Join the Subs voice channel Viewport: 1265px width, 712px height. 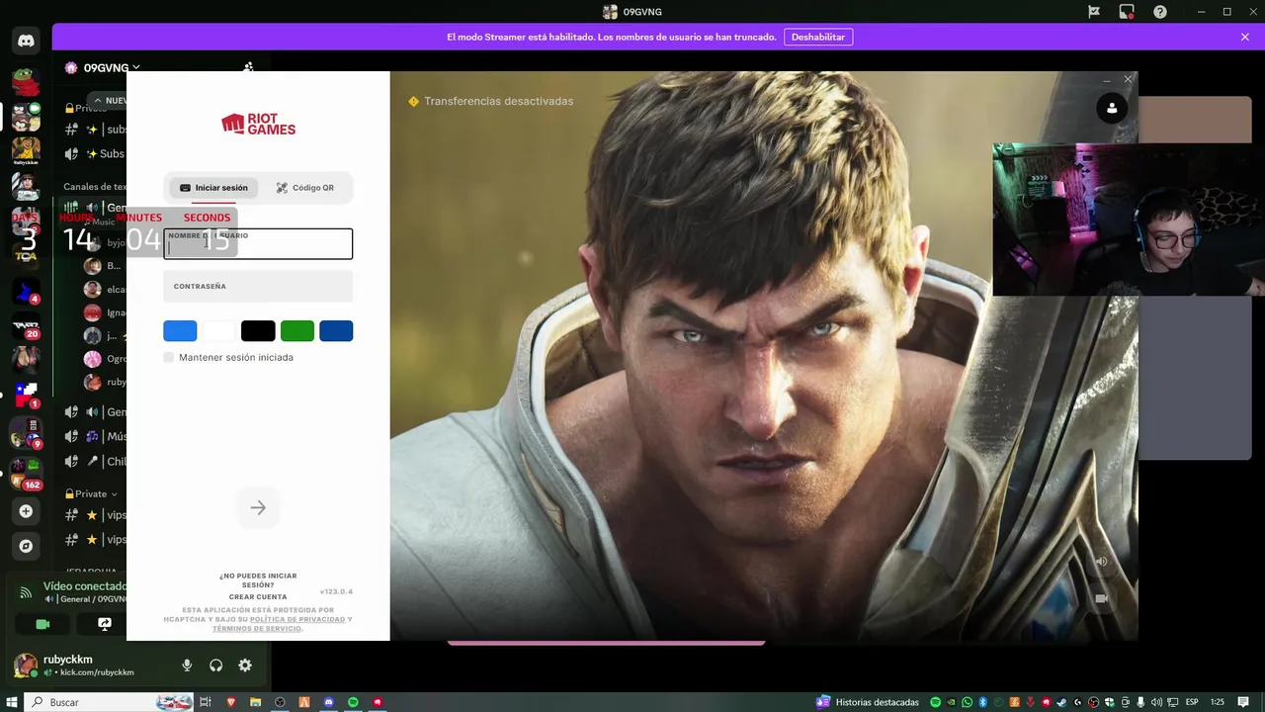point(97,153)
